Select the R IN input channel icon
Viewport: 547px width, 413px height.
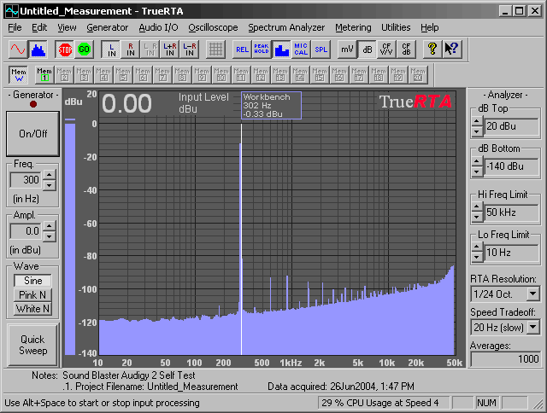(131, 49)
